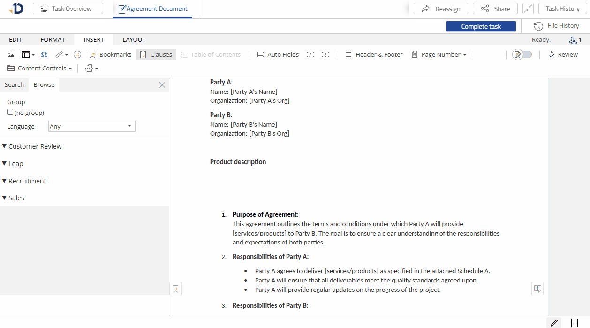Click the collaborators user count icon
This screenshot has width=590, height=328.
pyautogui.click(x=575, y=40)
